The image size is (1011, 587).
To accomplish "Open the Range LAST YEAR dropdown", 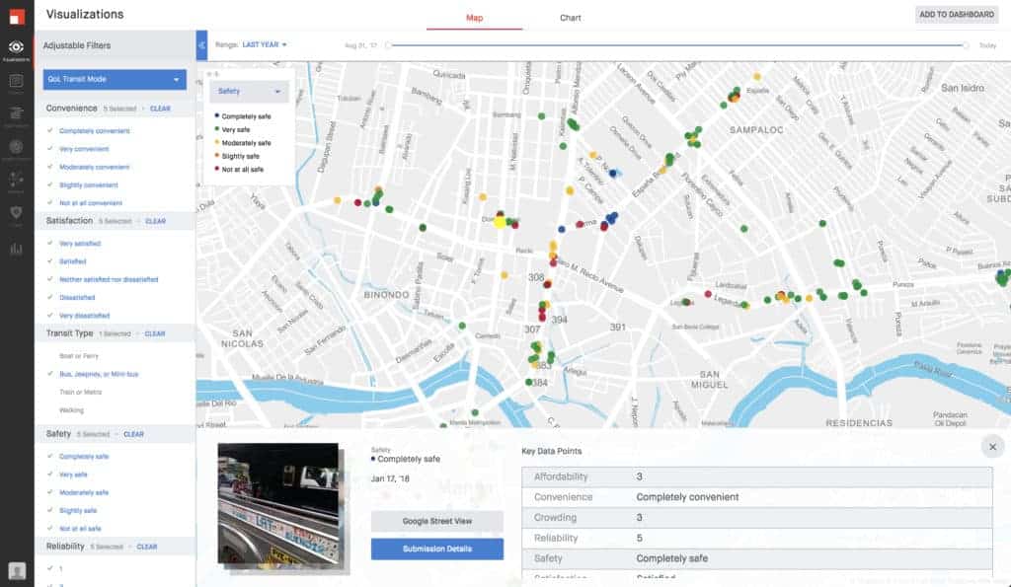I will [x=265, y=44].
